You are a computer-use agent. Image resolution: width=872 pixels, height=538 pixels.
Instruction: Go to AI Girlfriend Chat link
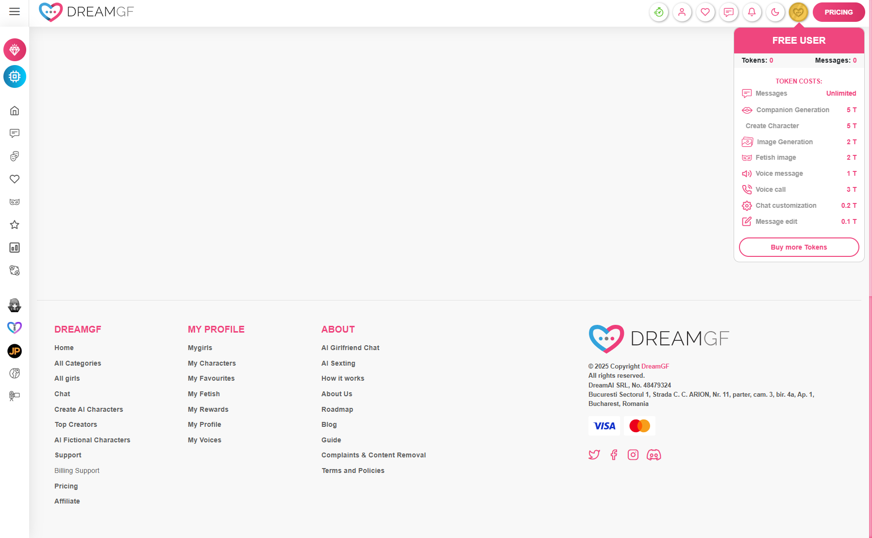point(350,348)
